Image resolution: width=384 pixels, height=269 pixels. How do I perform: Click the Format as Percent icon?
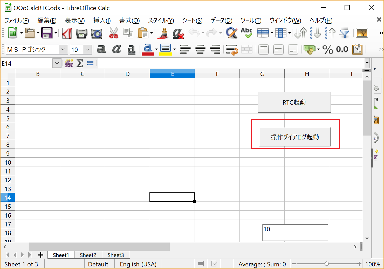click(x=328, y=49)
